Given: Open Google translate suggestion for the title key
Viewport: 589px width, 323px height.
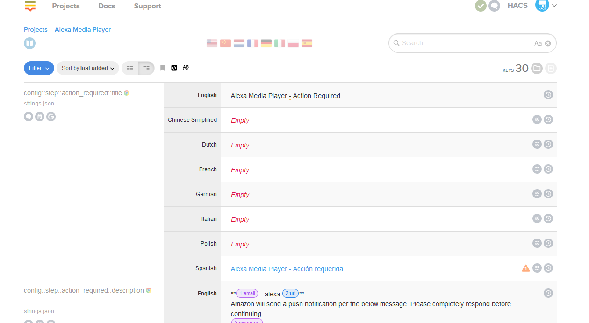Looking at the screenshot, I should click(x=51, y=117).
